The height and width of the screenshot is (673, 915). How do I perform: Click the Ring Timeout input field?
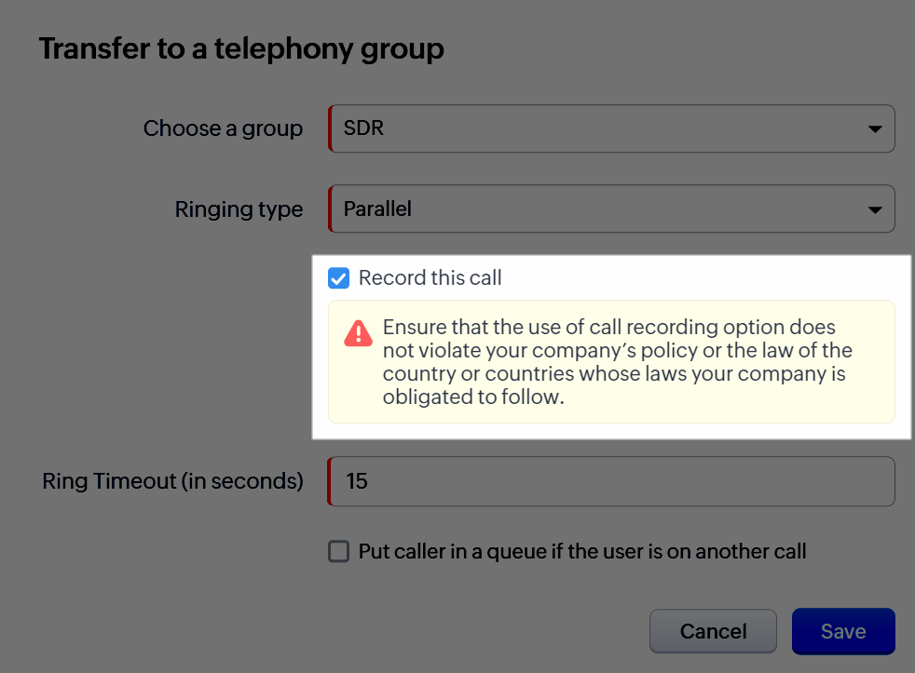(610, 481)
